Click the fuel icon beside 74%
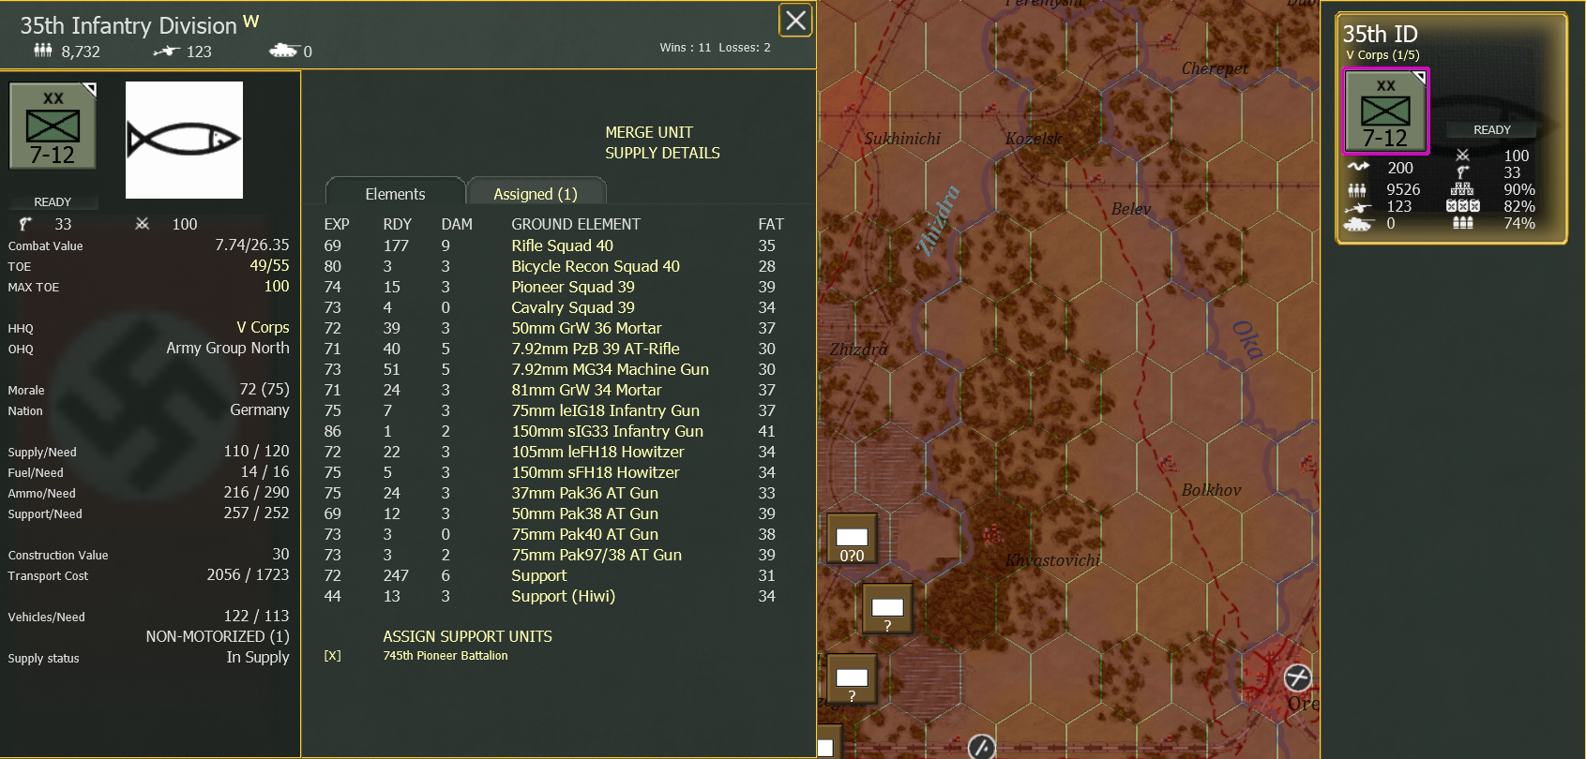 pos(1462,223)
